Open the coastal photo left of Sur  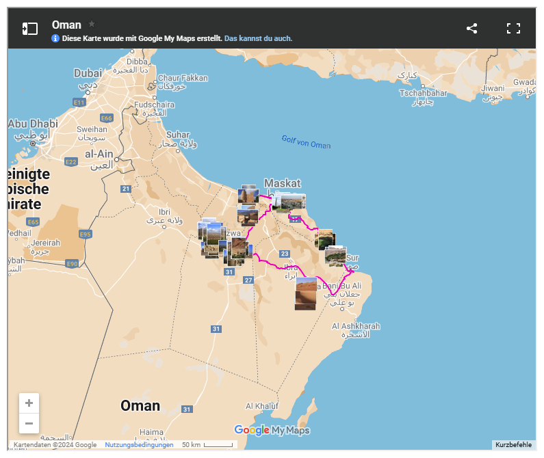335,256
